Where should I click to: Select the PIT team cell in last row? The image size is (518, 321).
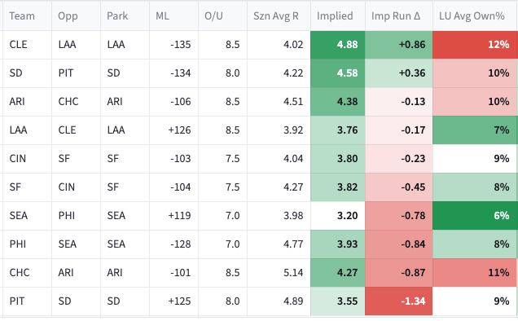(27, 301)
